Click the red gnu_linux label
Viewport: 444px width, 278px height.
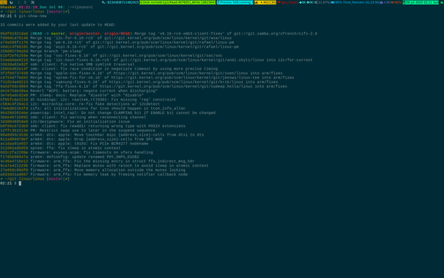click(x=289, y=2)
